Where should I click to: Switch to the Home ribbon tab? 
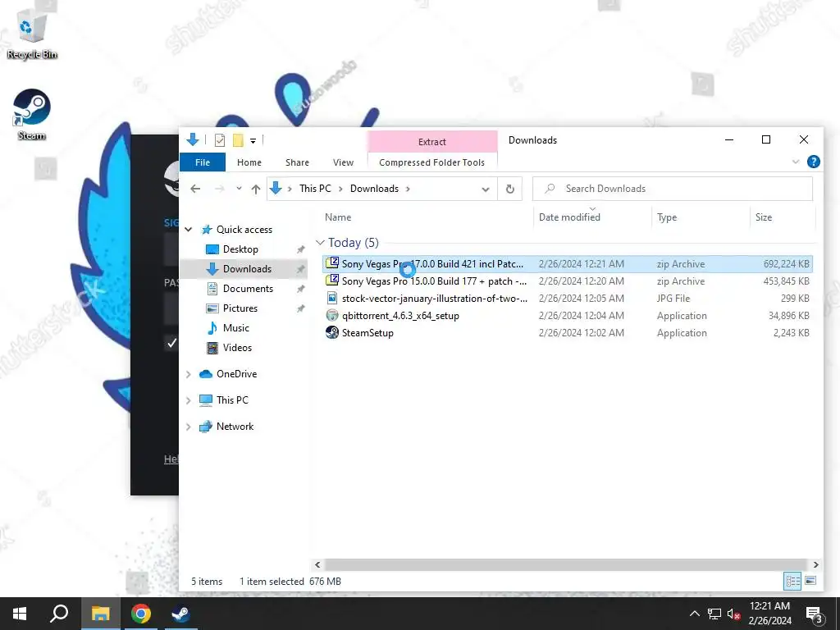249,162
